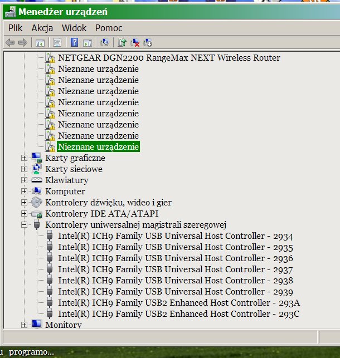The width and height of the screenshot is (340, 358).
Task: Open the Pomoc menu
Action: 109,28
